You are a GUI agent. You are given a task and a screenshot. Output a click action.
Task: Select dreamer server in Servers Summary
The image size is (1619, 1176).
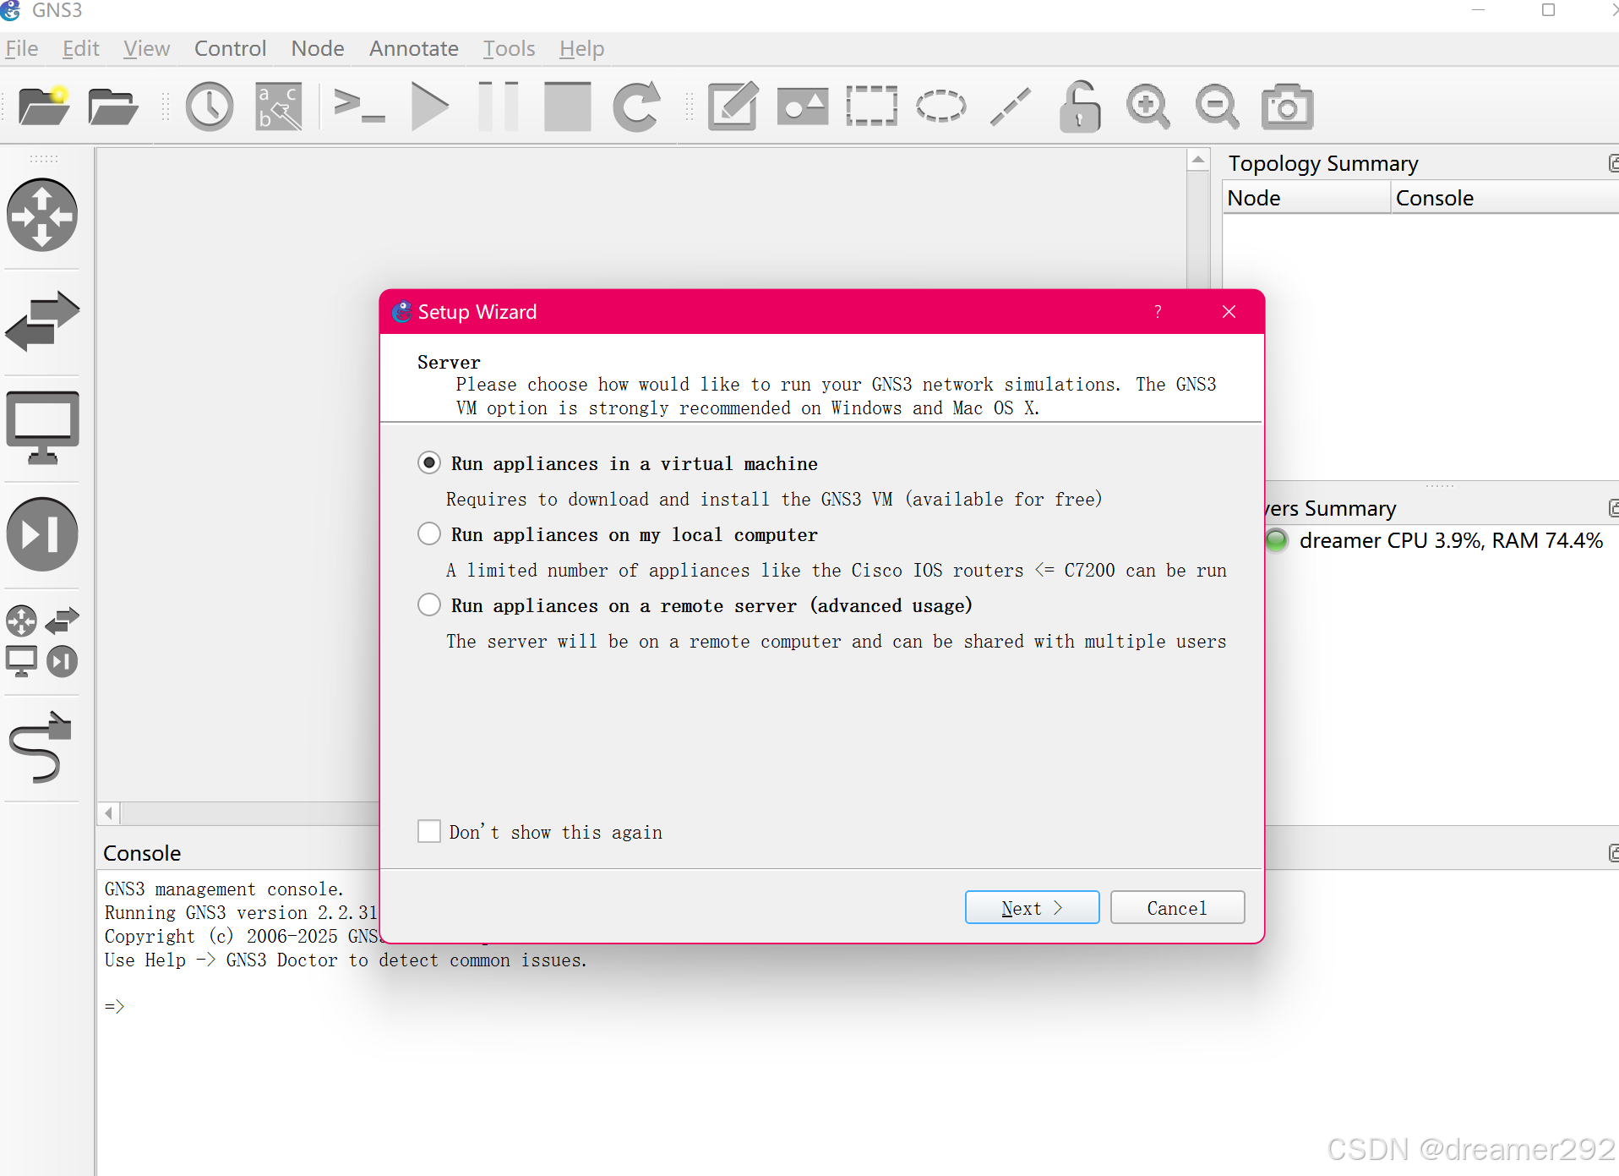point(1442,540)
